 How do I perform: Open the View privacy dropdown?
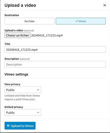[x=23, y=90]
